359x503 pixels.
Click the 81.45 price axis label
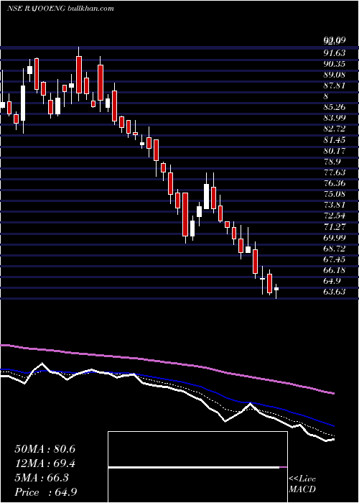334,140
